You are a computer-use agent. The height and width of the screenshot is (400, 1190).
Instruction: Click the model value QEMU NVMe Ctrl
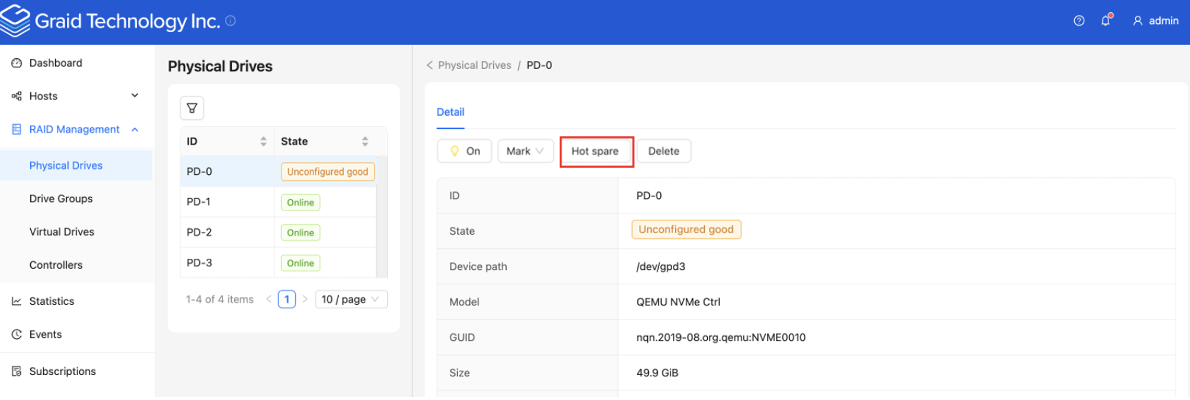point(678,302)
